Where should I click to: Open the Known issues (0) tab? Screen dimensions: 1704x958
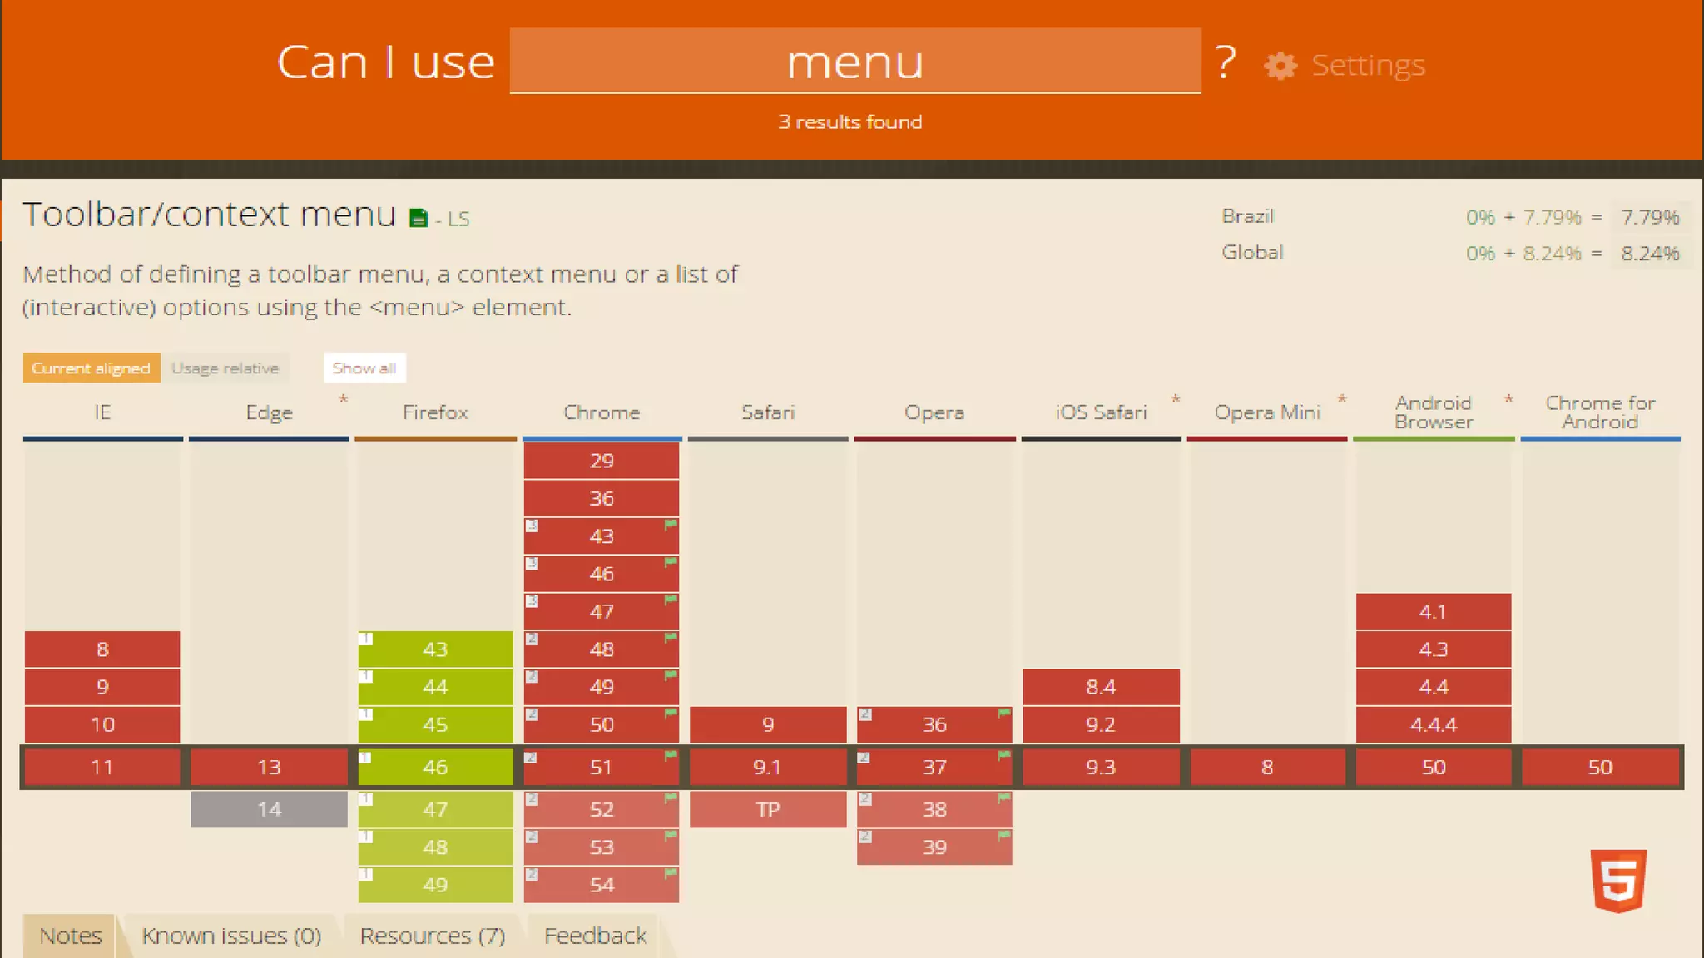(231, 936)
